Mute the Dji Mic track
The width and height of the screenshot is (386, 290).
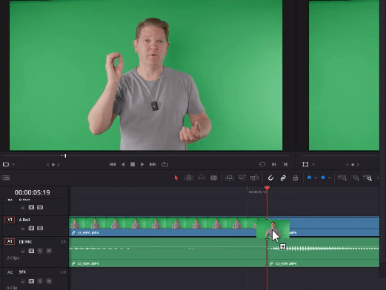[x=49, y=251]
